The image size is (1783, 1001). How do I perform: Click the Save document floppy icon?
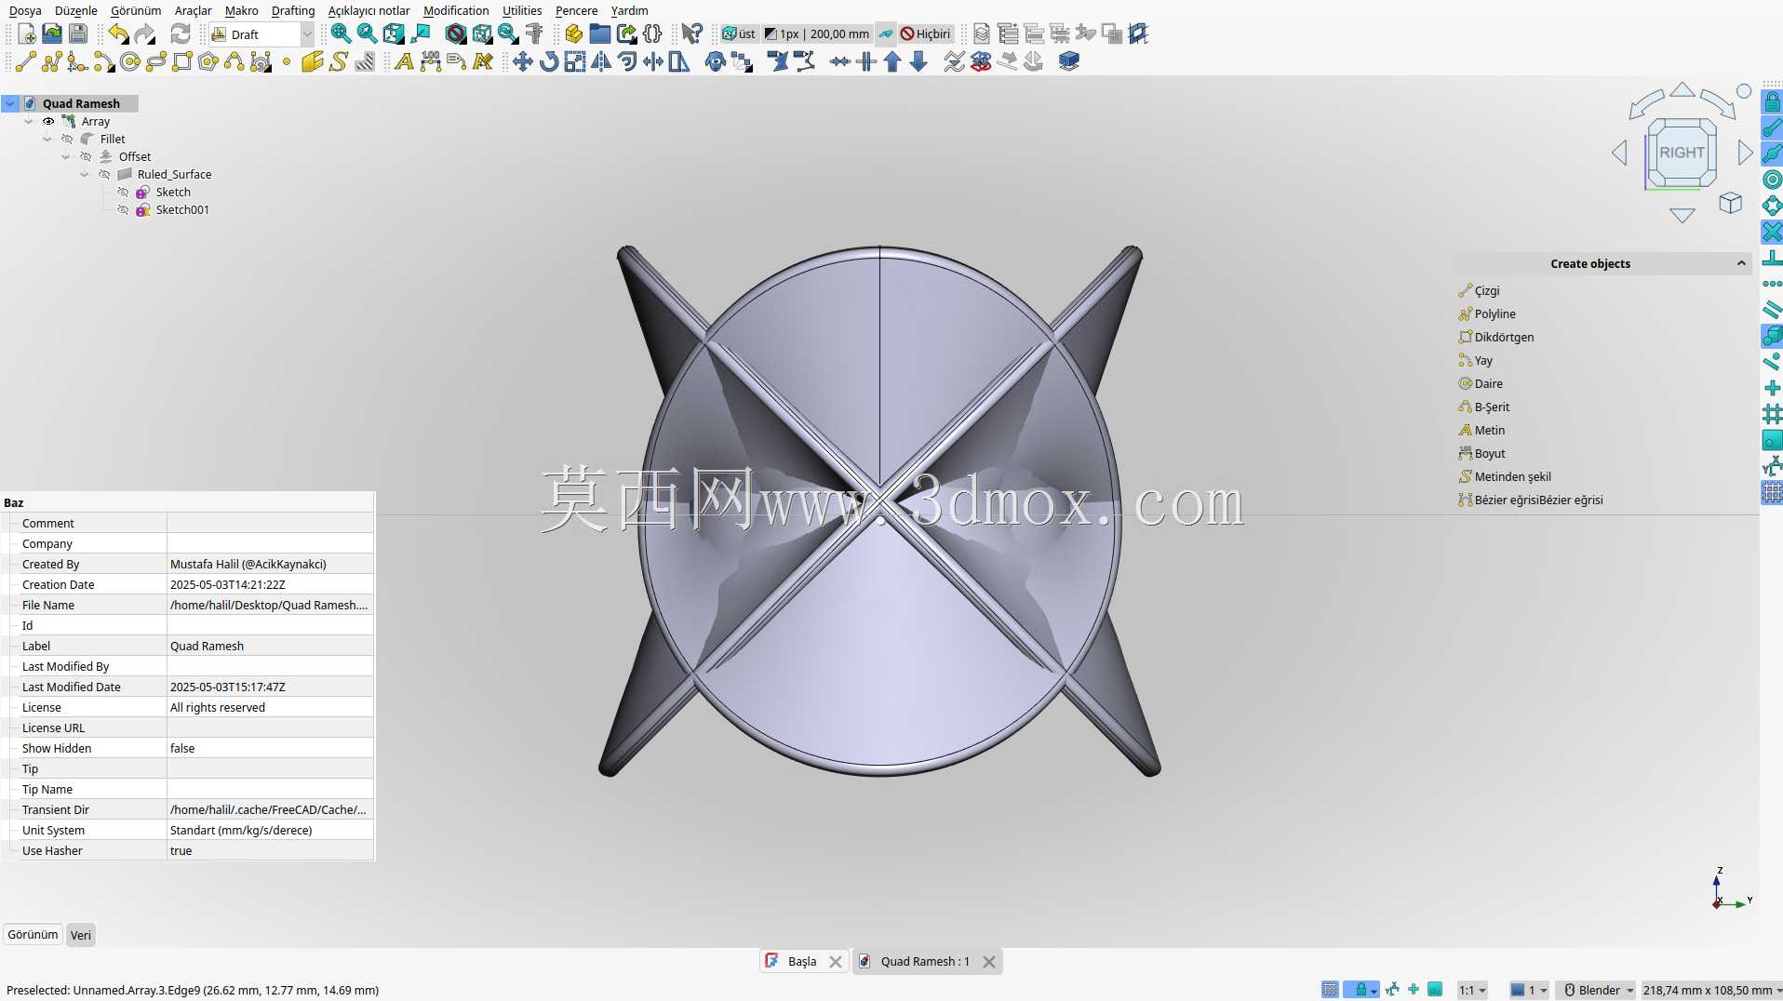pos(78,34)
